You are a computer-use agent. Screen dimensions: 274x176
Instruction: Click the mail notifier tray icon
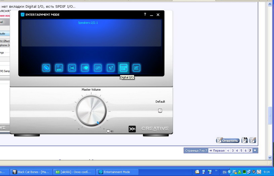[235, 172]
